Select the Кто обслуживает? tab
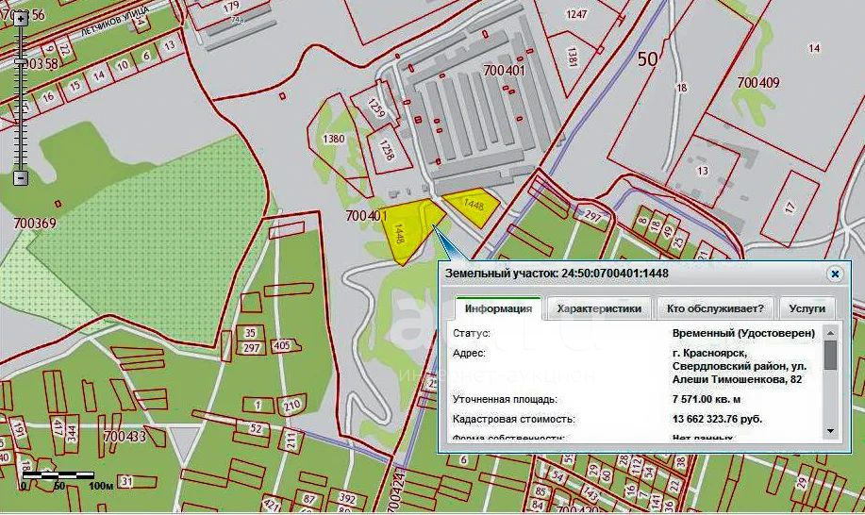This screenshot has width=865, height=515. 715,308
